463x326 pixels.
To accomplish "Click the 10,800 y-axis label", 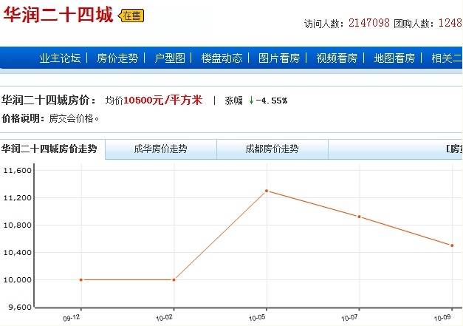I will [x=17, y=225].
